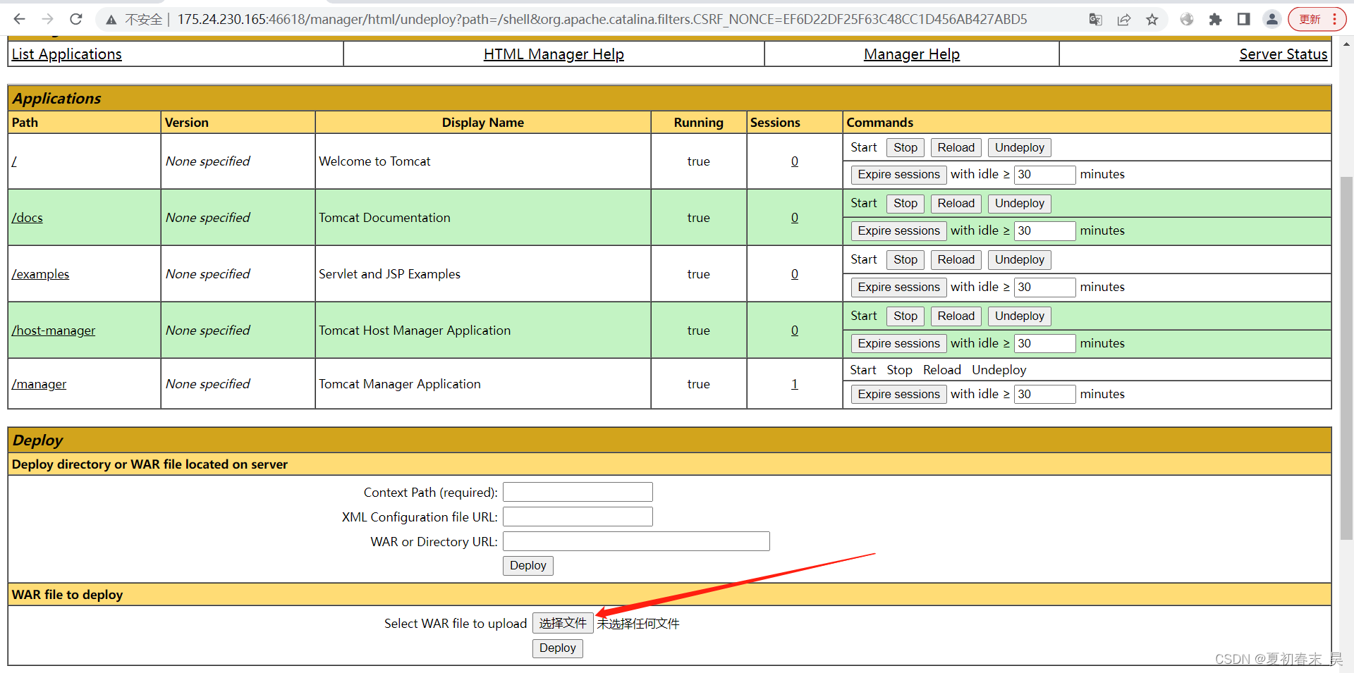
Task: Go back to the previous page
Action: pyautogui.click(x=20, y=19)
